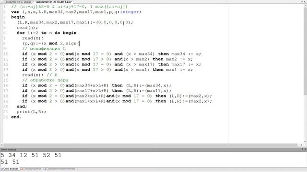Click line number 18 in the gutter
Viewport: 307px width, 172px height.
tap(6, 96)
